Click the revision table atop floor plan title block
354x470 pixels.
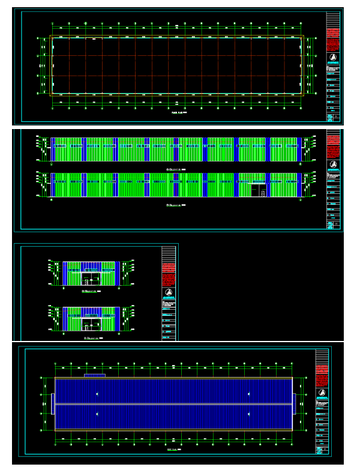(x=333, y=20)
